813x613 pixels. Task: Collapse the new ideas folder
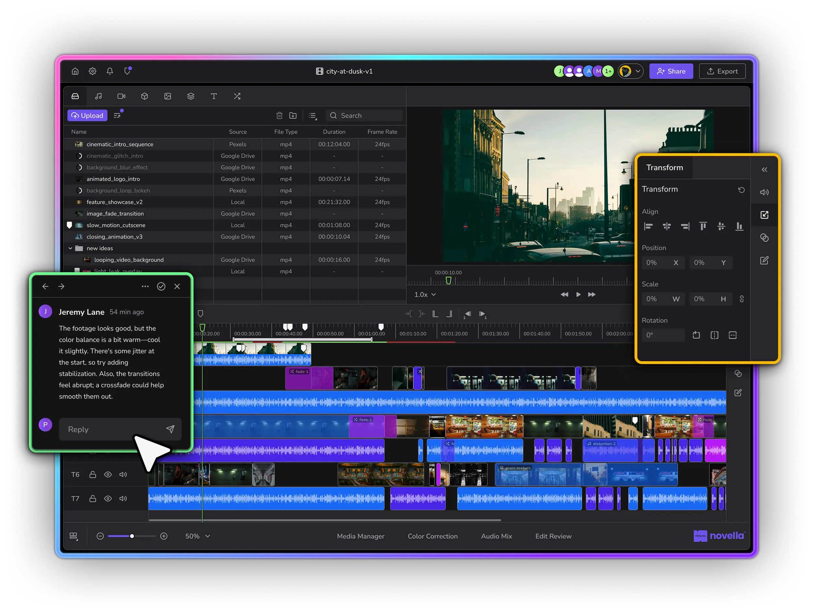pyautogui.click(x=70, y=248)
